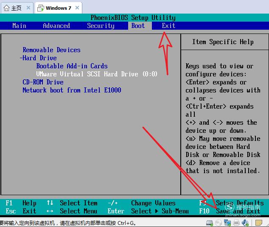Open the Exit BIOS menu
This screenshot has height=227, width=269.
(x=168, y=26)
